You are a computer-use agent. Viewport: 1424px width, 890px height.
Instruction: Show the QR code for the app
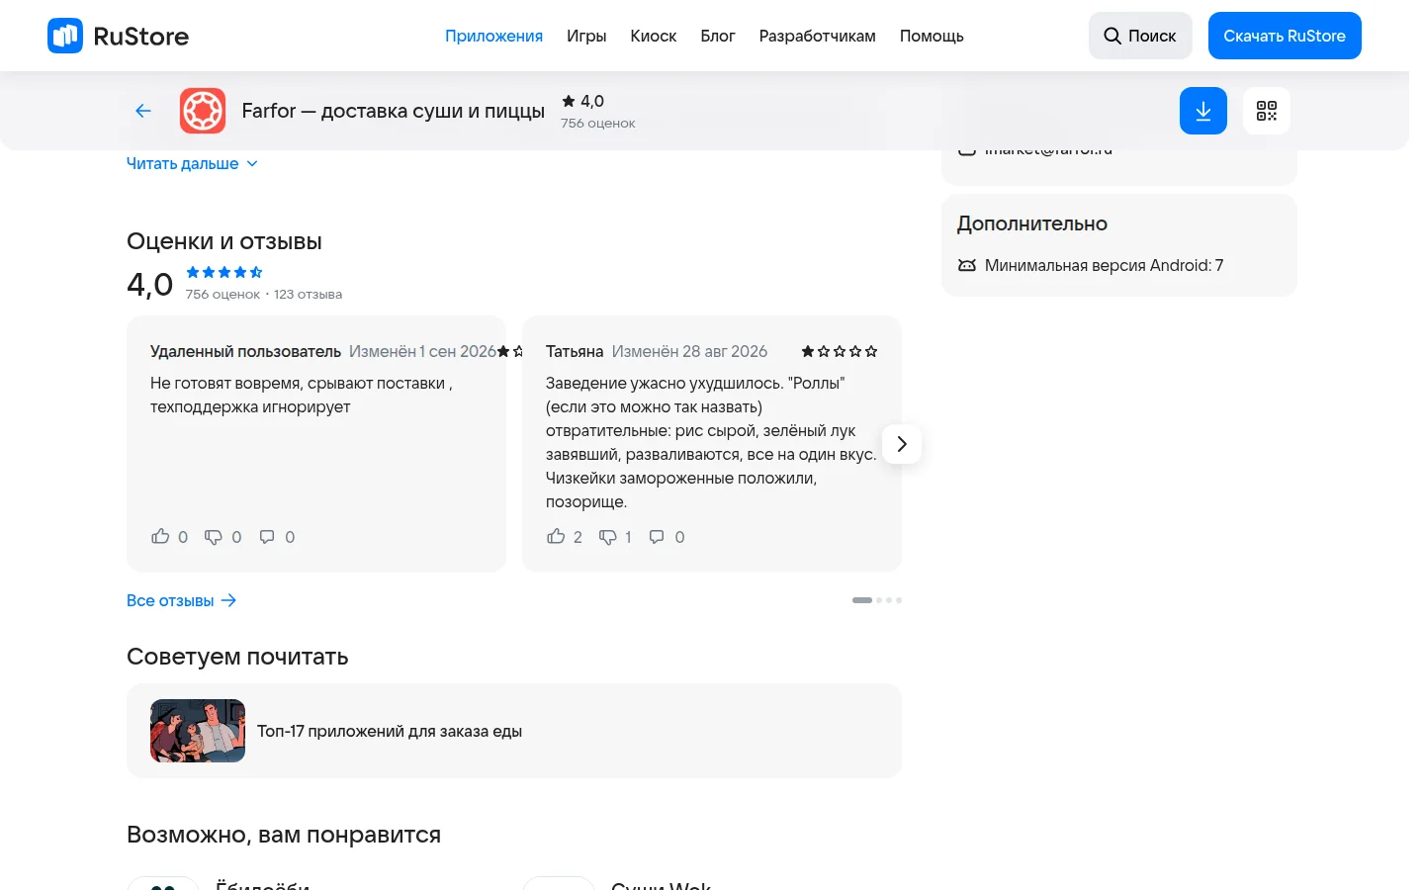pos(1267,111)
